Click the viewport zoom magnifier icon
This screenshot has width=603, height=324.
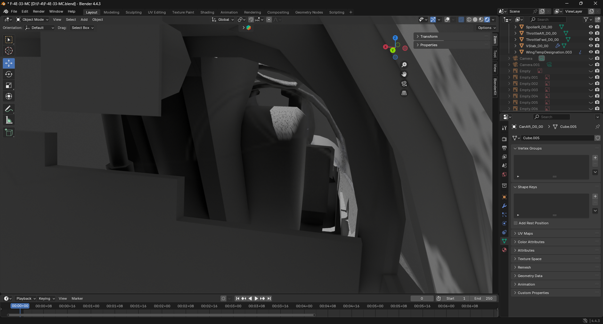click(x=404, y=65)
